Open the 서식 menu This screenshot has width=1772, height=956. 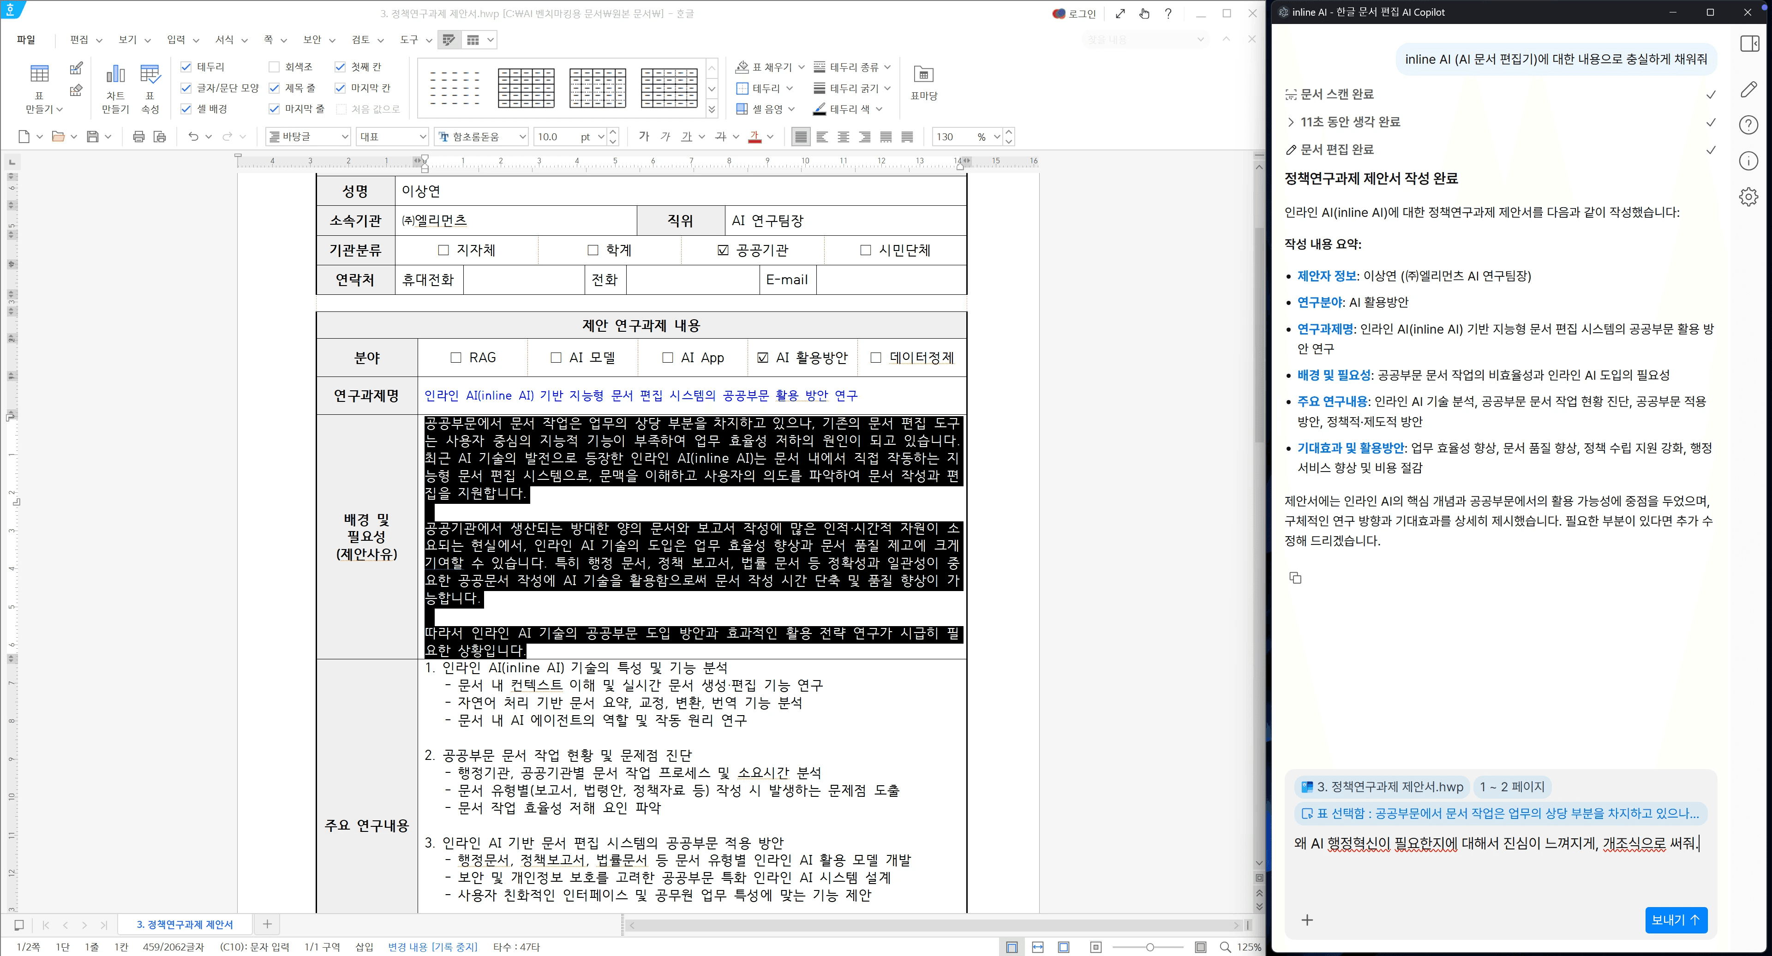pos(224,39)
